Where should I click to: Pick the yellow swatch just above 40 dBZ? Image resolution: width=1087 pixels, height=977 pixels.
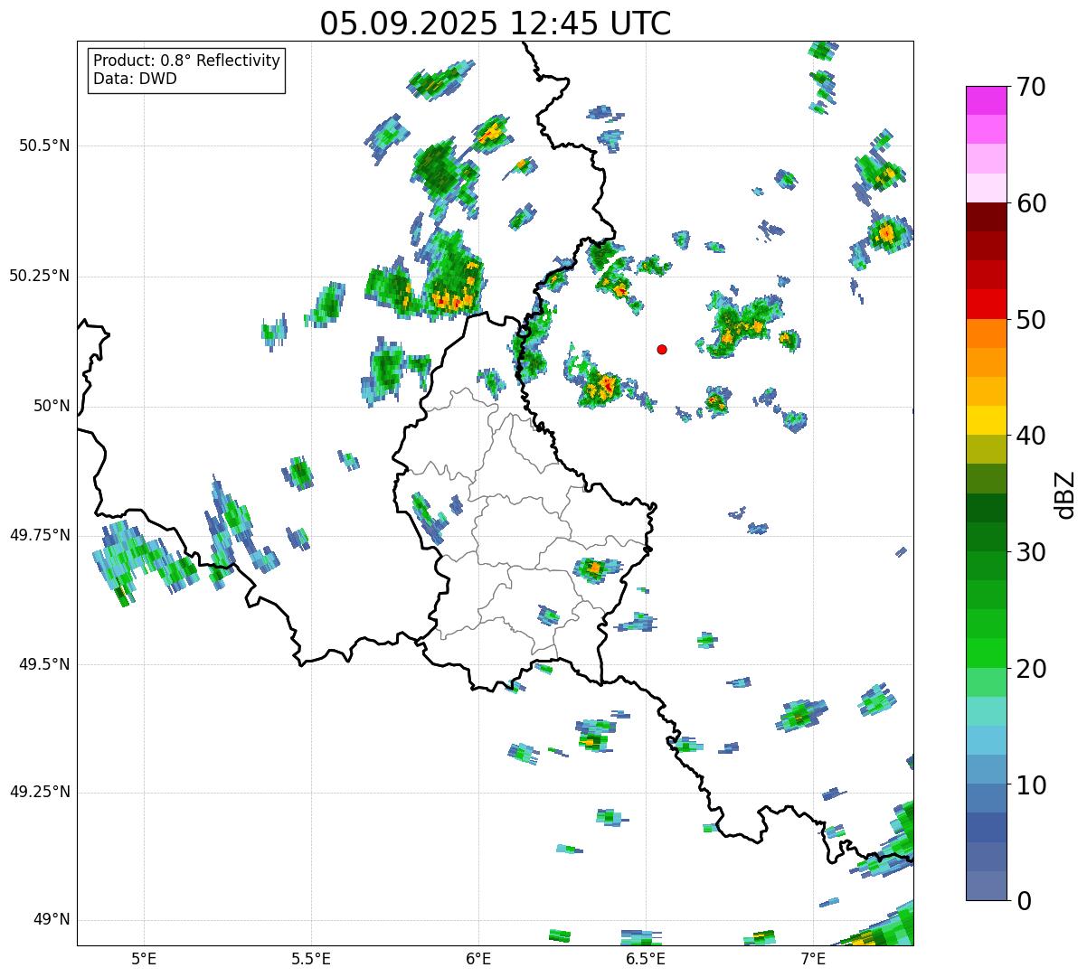[x=986, y=421]
